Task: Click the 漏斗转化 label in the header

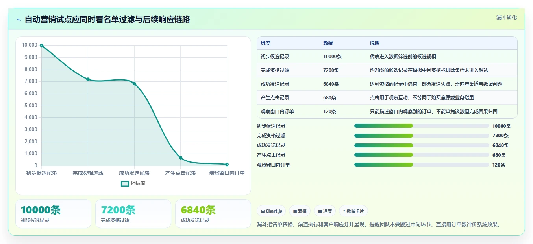Action: (506, 17)
